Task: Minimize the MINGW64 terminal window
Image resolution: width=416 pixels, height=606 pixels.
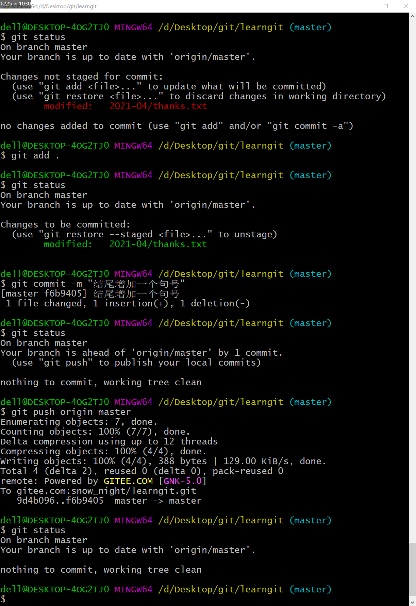Action: pos(366,6)
